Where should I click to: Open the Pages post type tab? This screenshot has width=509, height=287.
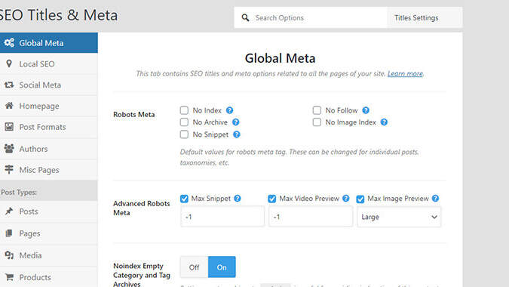tap(49, 233)
